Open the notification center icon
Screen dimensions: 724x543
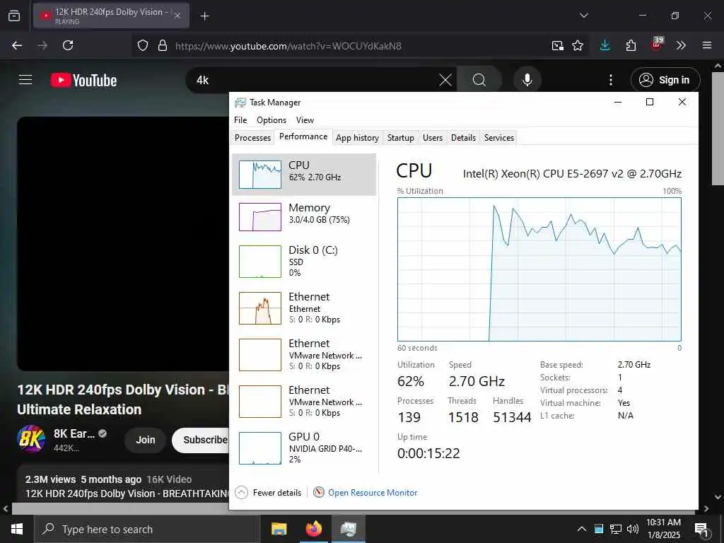[702, 530]
